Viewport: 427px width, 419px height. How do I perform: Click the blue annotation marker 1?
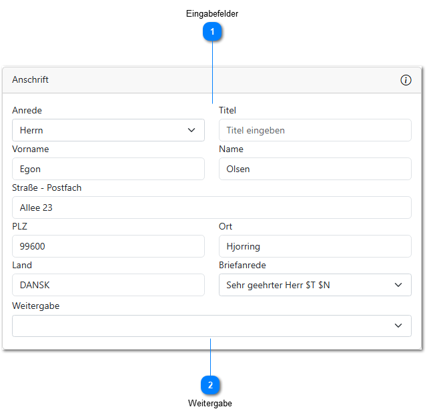212,31
